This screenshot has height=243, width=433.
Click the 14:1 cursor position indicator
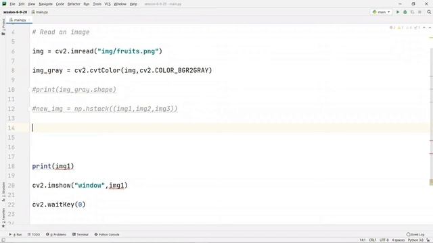click(363, 240)
